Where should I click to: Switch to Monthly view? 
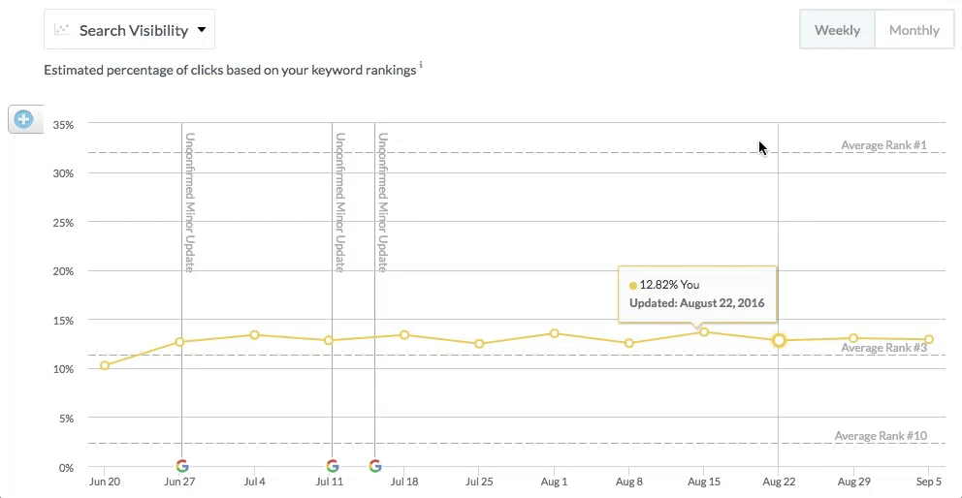tap(914, 30)
